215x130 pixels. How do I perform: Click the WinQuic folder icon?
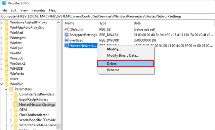(x=7, y=48)
